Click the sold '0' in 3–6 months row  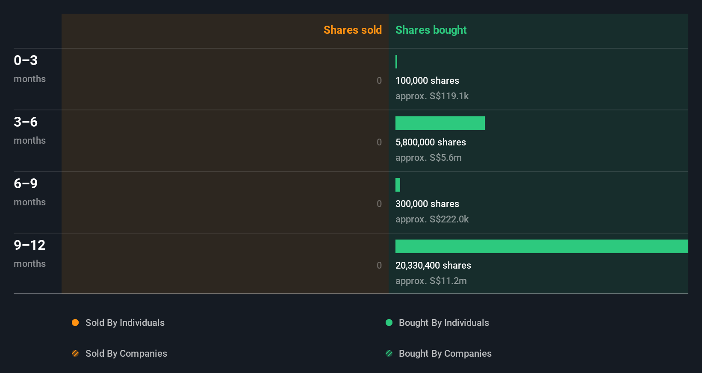pyautogui.click(x=379, y=142)
